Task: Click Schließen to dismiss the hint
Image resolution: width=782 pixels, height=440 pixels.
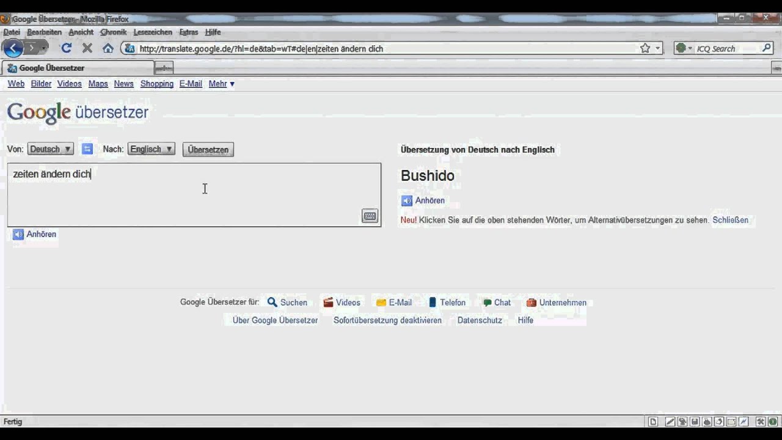Action: (730, 220)
